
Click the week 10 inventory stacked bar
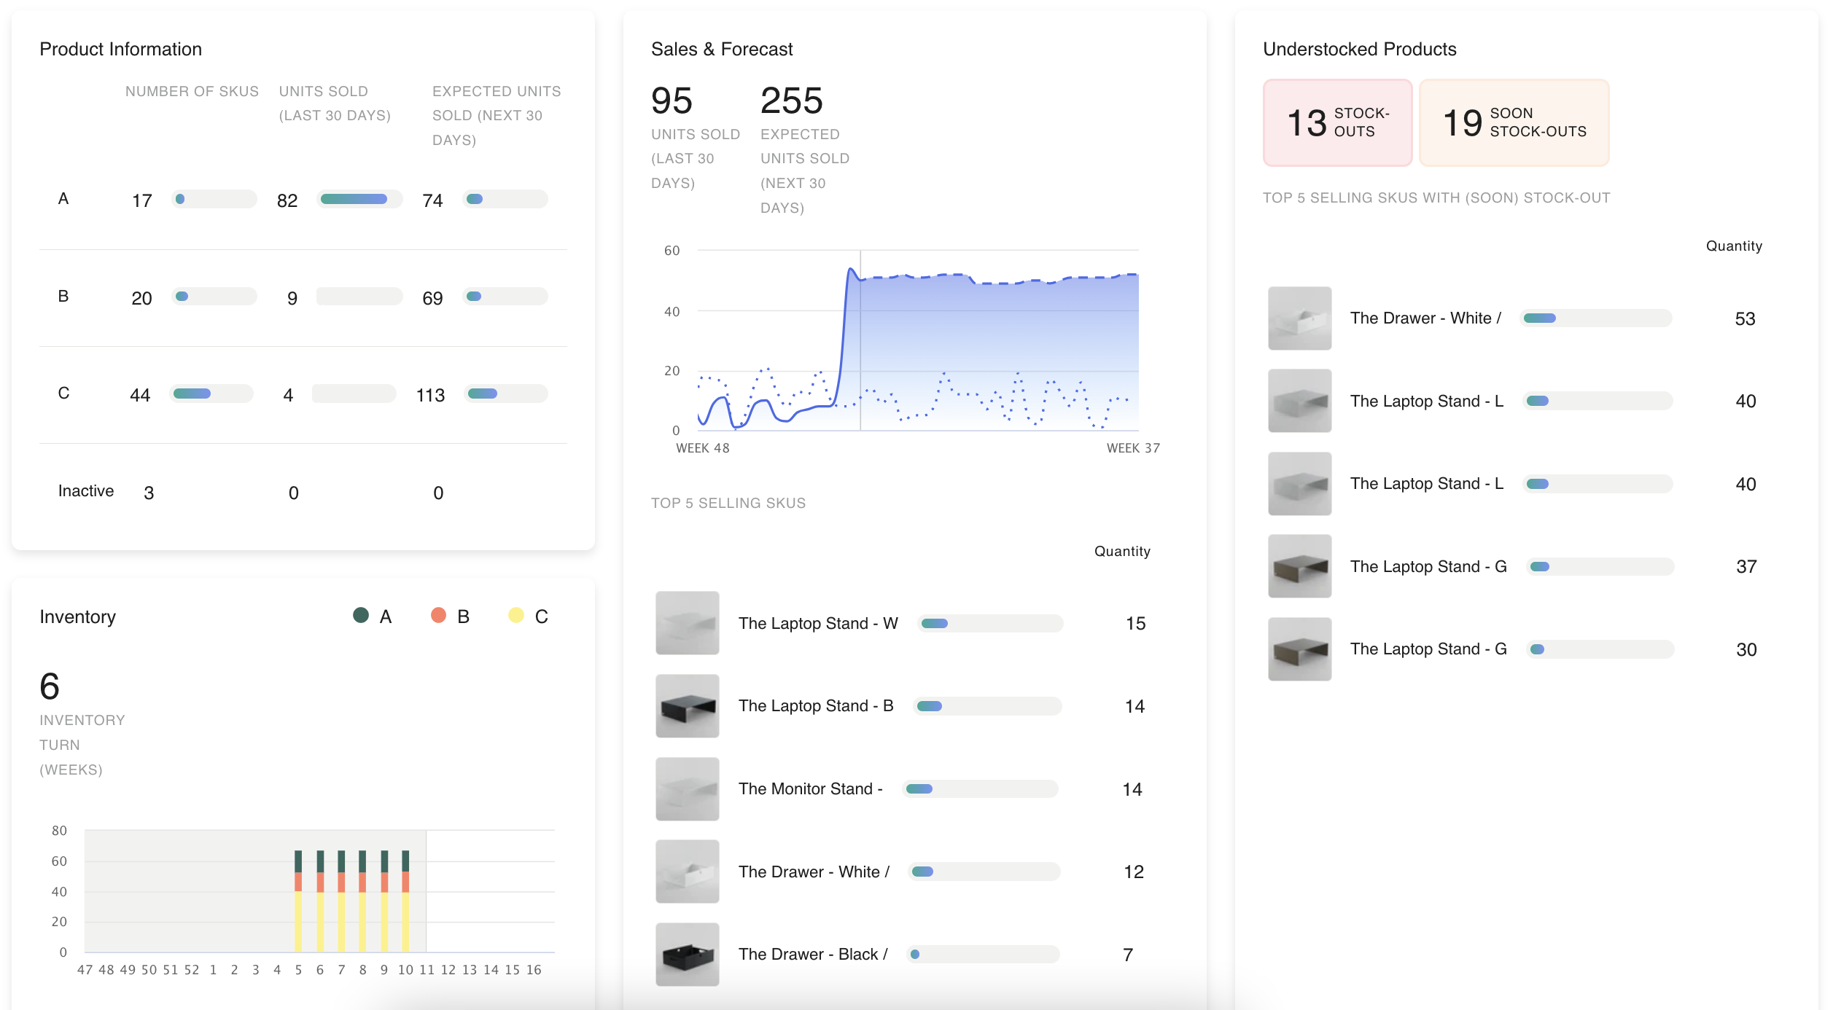coord(405,900)
